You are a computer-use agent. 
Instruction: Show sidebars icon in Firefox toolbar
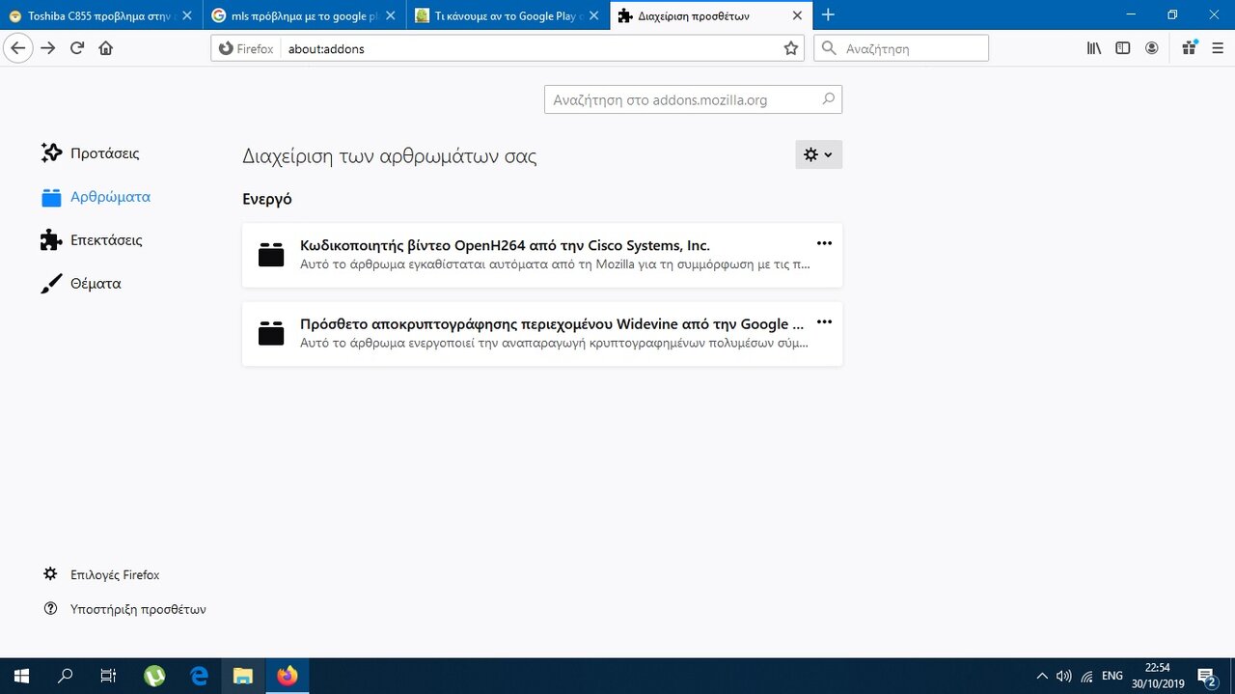point(1123,48)
